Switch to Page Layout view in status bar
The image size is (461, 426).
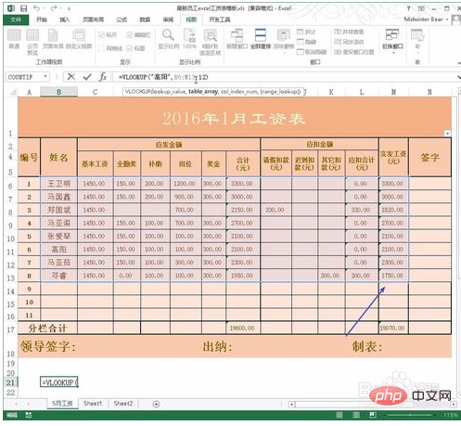tap(356, 415)
